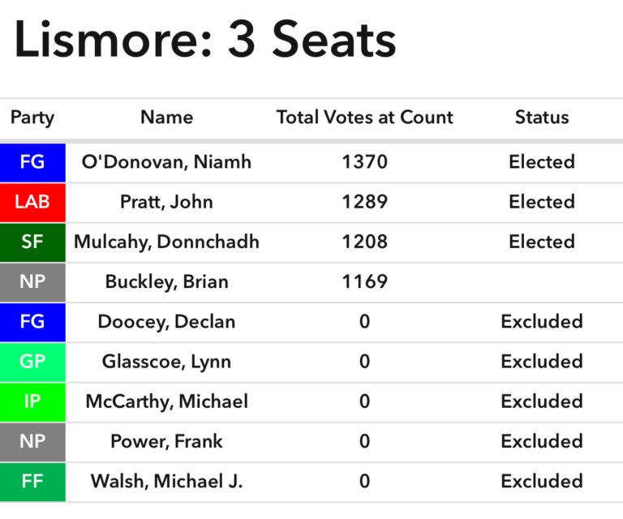Click the GP party badge

pos(32,361)
